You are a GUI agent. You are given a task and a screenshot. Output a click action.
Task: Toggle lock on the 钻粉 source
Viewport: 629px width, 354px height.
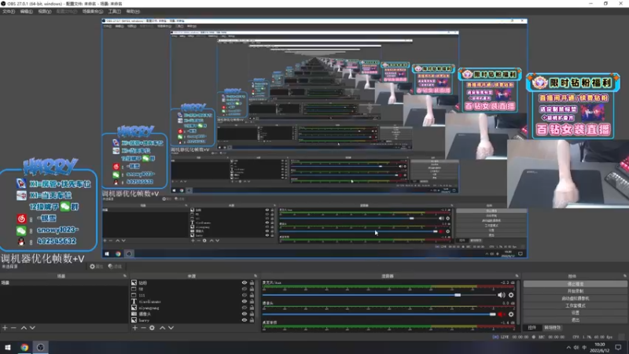pyautogui.click(x=252, y=283)
